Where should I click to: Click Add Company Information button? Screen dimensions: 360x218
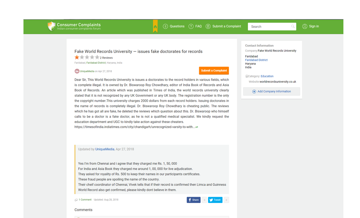coord(271,91)
